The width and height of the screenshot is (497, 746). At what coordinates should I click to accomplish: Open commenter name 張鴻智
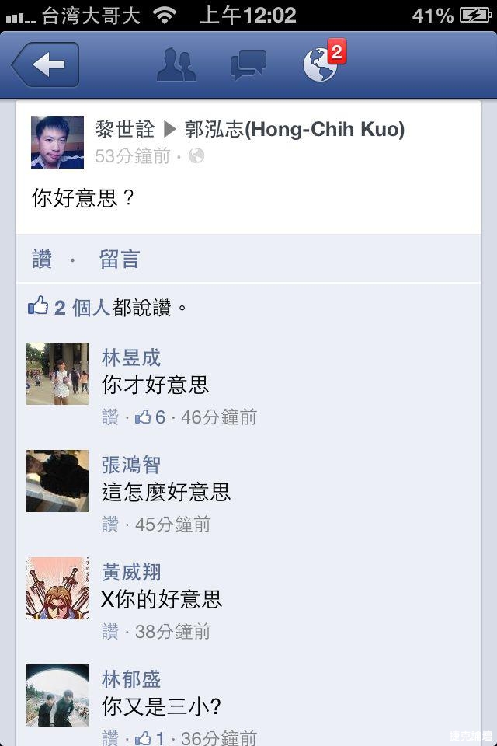131,465
